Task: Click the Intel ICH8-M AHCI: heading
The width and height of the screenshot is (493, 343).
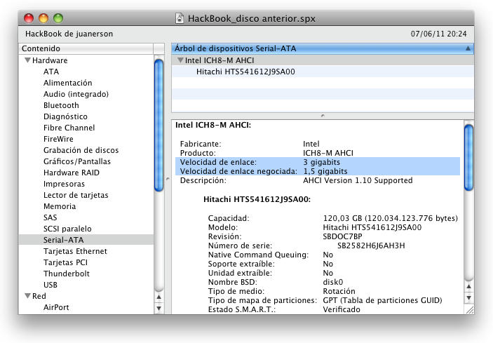Action: coord(213,125)
